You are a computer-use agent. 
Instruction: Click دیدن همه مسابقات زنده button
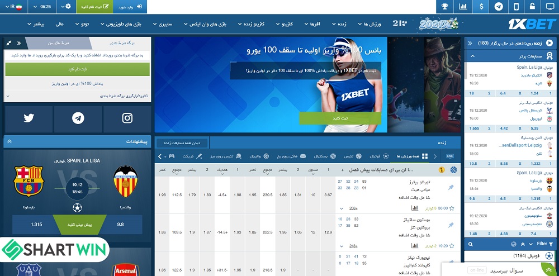pos(182,143)
